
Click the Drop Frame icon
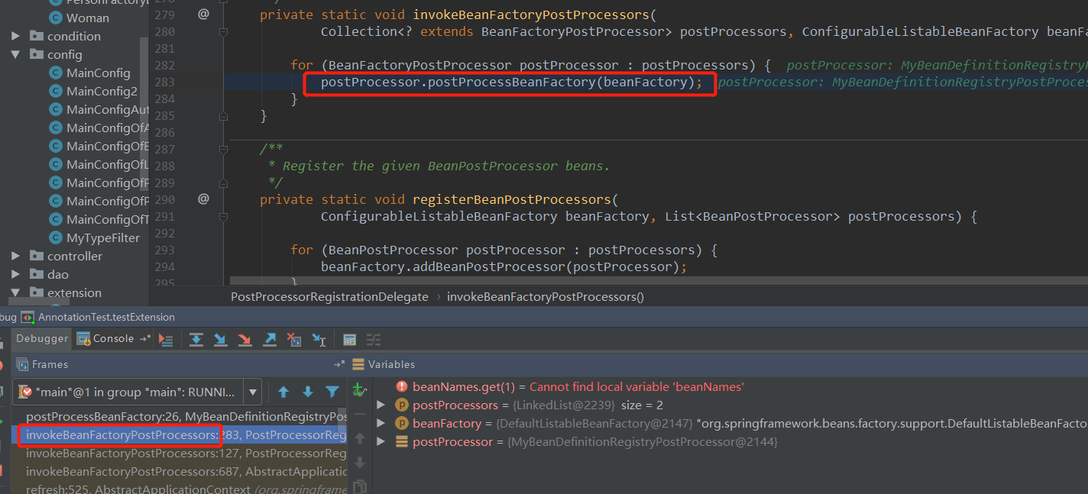(x=294, y=339)
